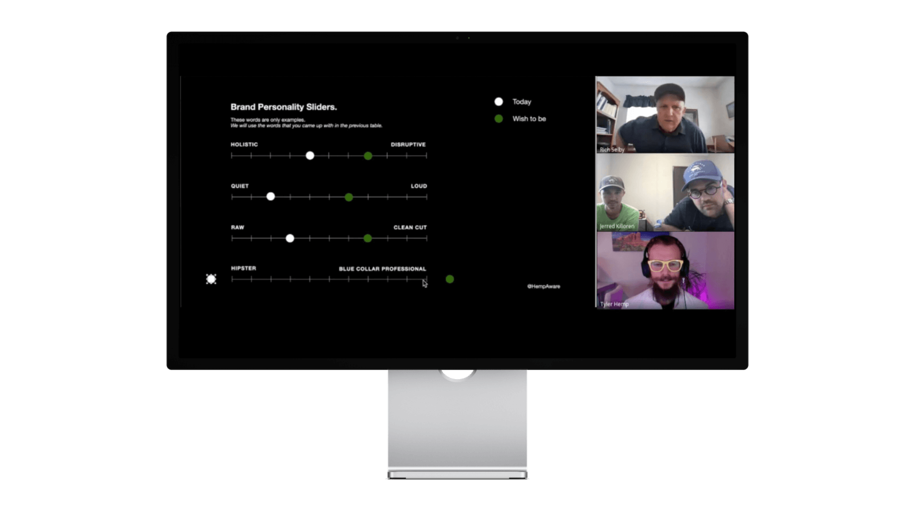
Task: Click the white dot on Raw–Clean Cut slider
Action: click(290, 238)
